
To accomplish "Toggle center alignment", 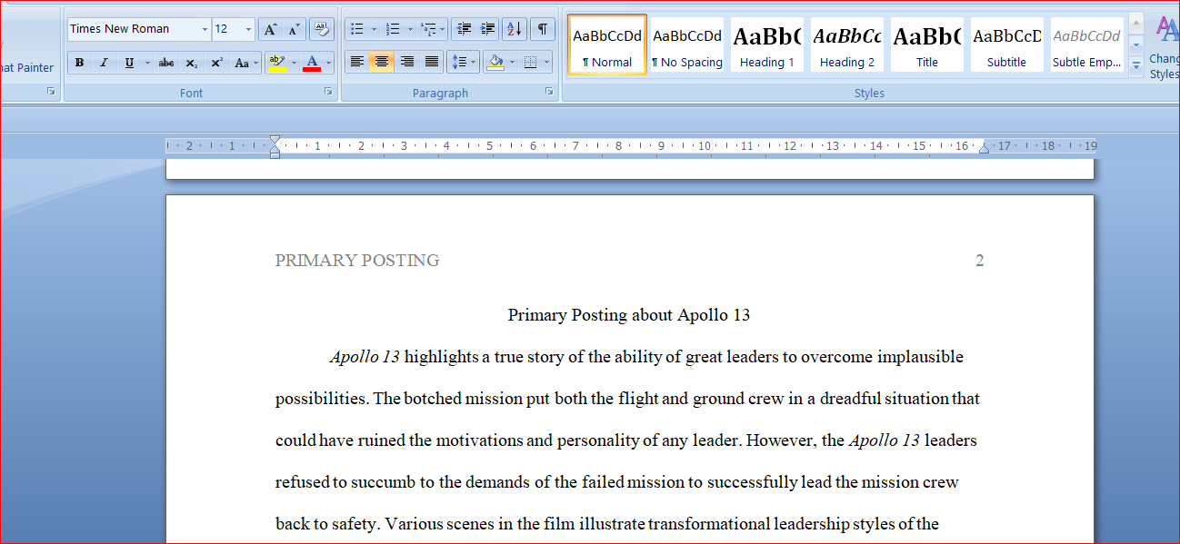I will [383, 63].
